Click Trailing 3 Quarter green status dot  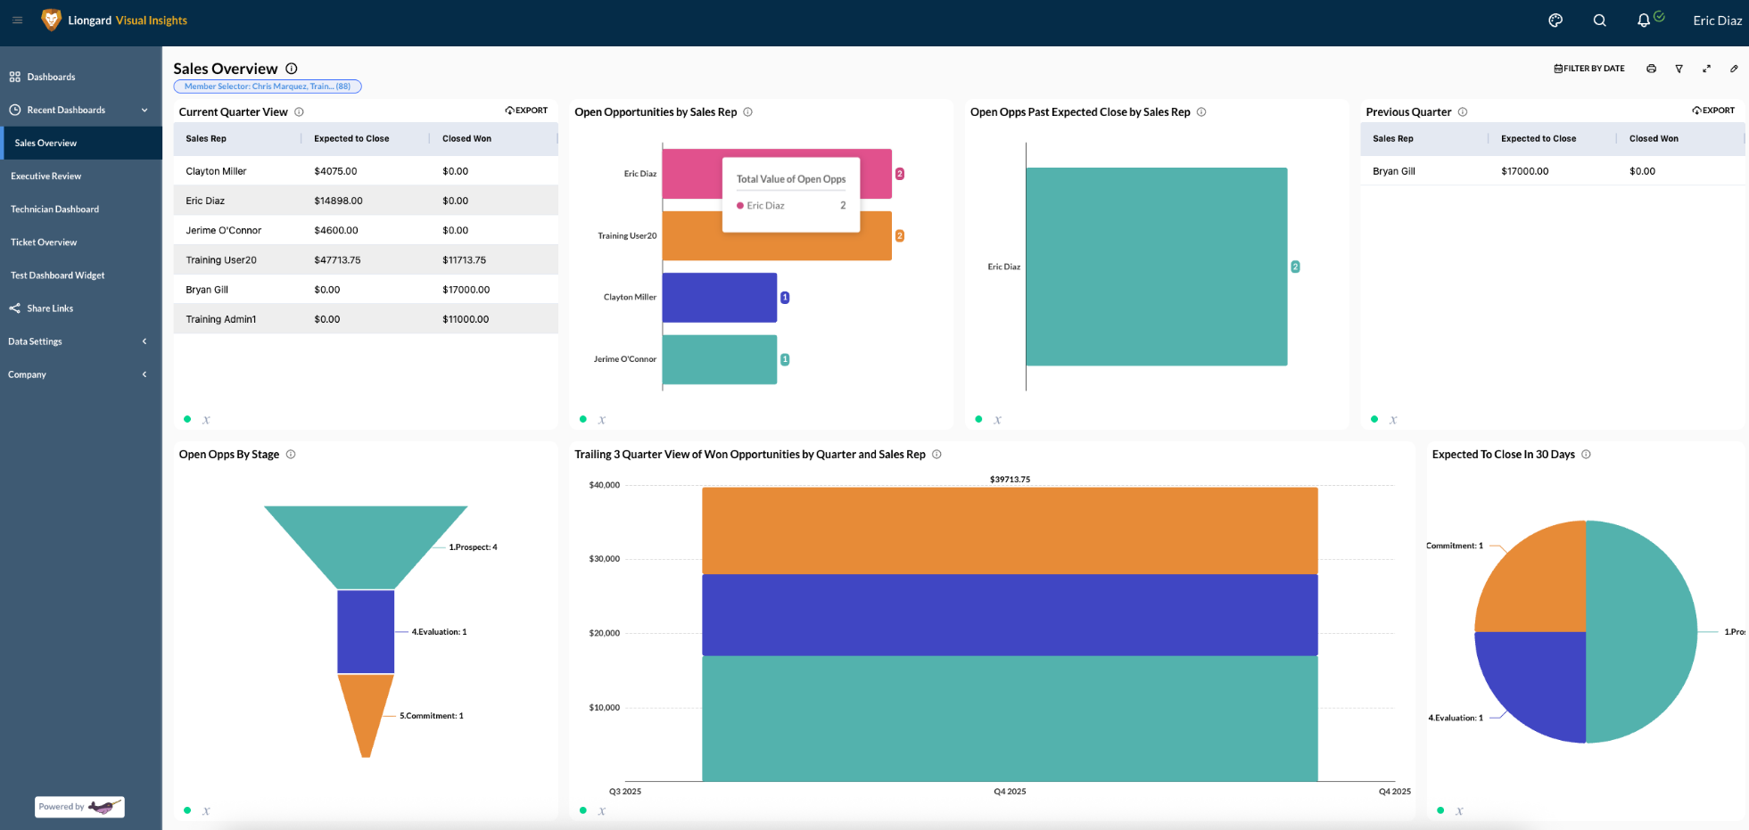point(583,810)
